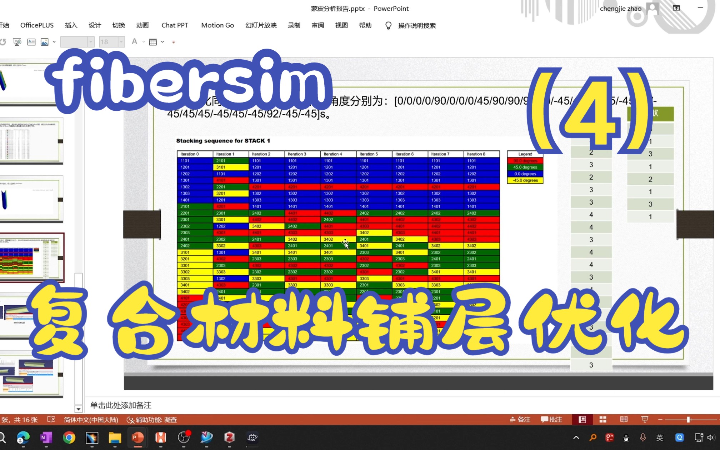Open the 录制 recording tab
The height and width of the screenshot is (450, 720).
pos(294,25)
